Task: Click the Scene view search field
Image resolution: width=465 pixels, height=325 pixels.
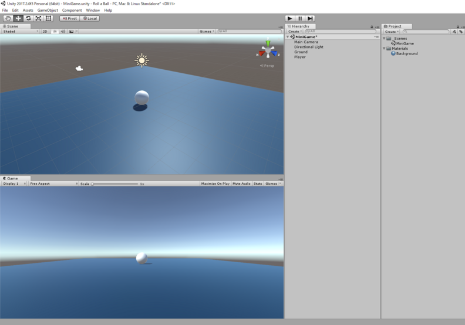Action: [250, 31]
